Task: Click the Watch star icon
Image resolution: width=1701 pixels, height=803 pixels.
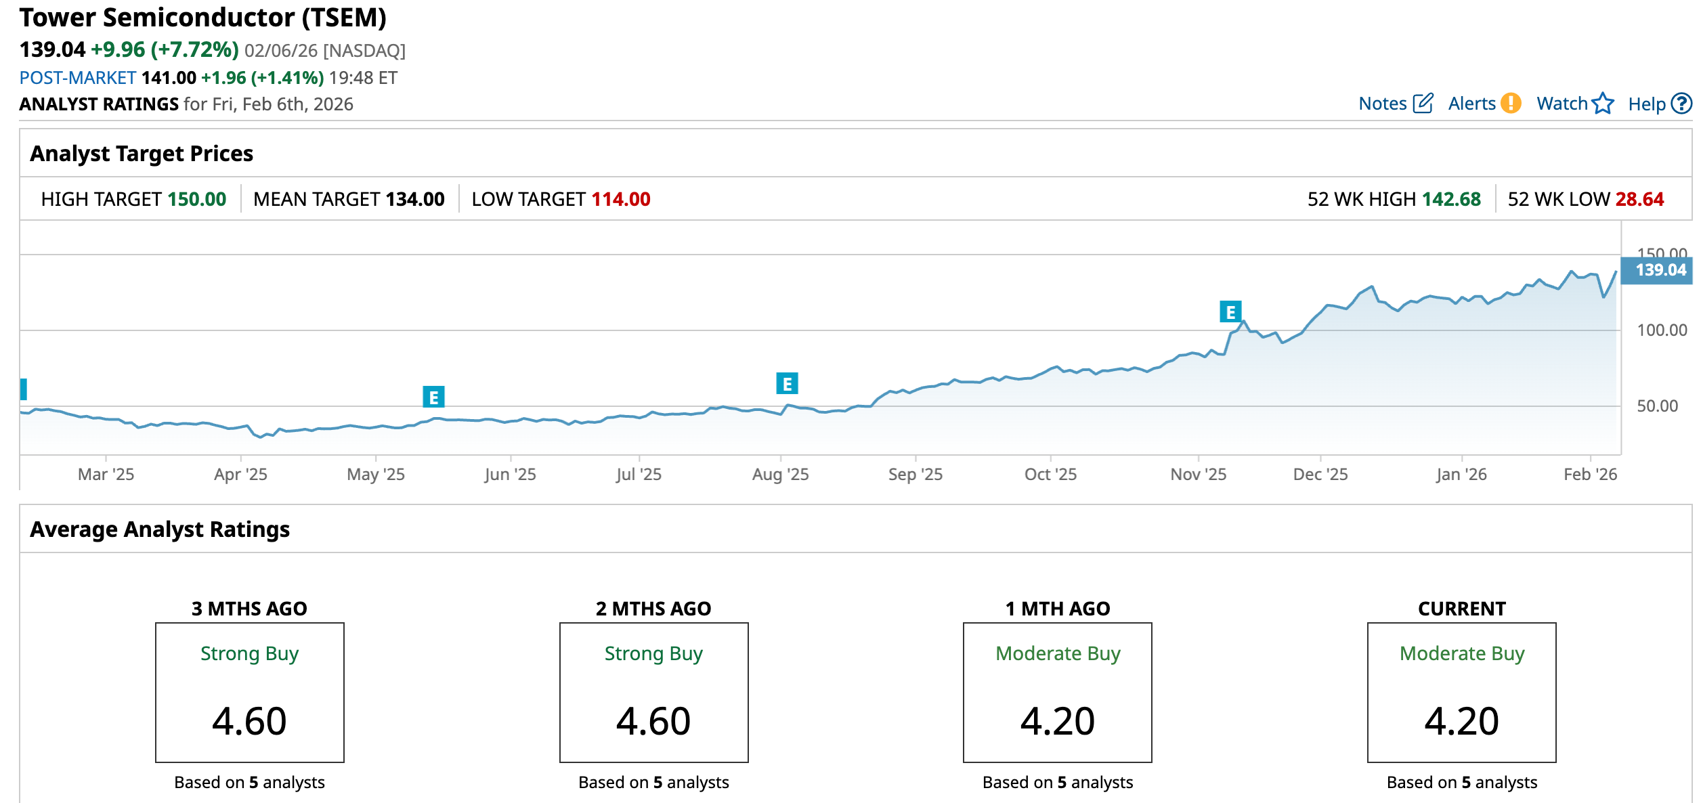Action: (1603, 103)
